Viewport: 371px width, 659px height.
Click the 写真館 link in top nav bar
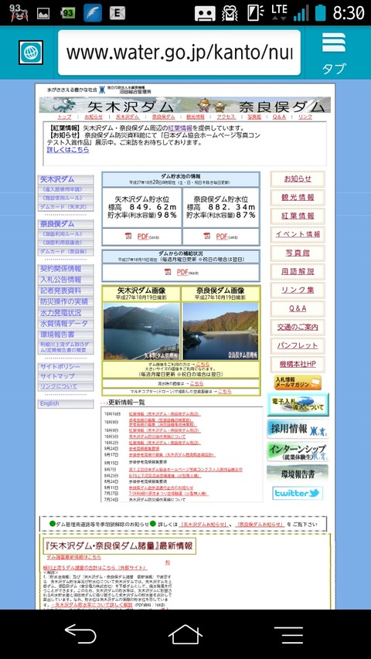(x=254, y=117)
